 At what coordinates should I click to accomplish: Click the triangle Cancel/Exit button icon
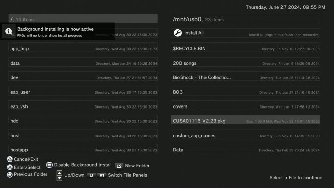(10, 159)
